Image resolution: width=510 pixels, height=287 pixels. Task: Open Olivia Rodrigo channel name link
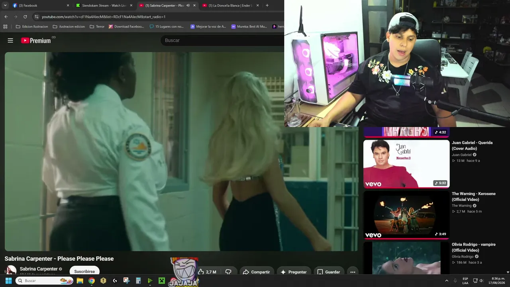tap(463, 257)
